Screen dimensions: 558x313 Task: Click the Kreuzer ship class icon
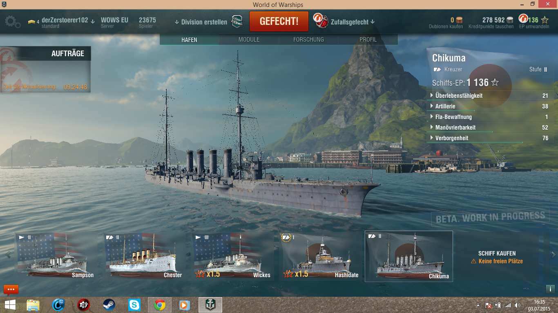tap(437, 70)
